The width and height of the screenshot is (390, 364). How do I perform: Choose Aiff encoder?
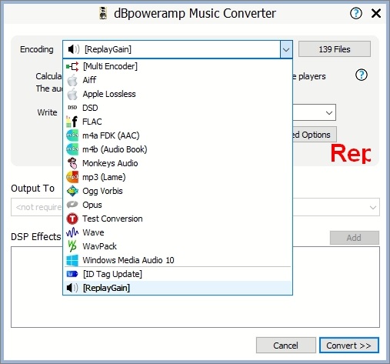tap(178, 80)
